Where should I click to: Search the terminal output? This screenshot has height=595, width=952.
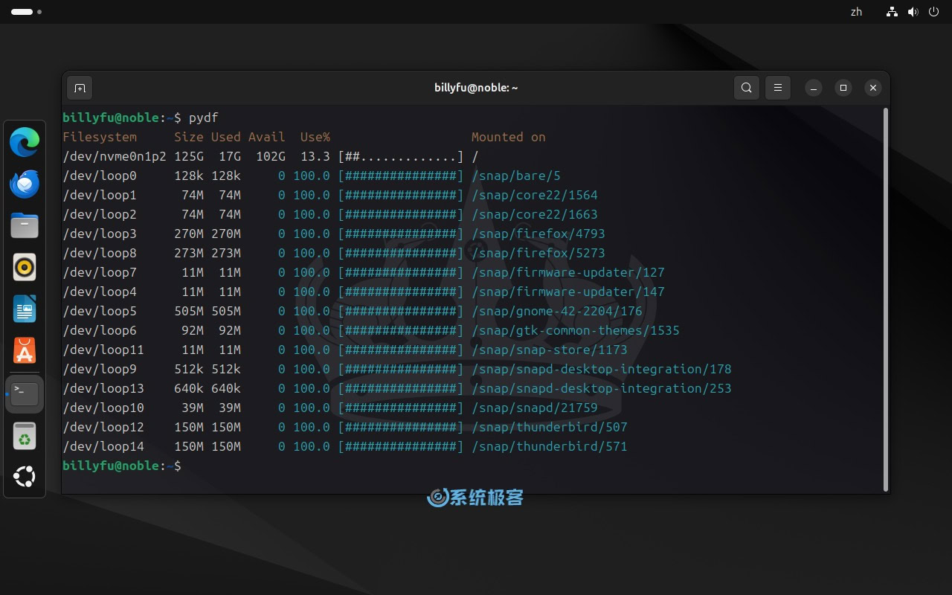[747, 88]
